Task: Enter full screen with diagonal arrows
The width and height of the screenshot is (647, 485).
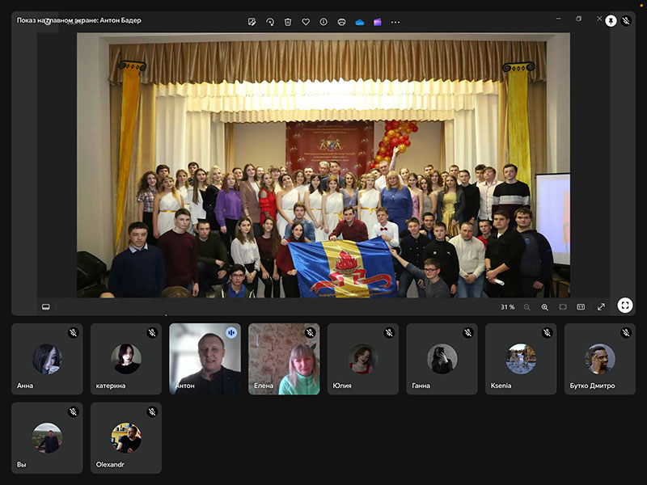Action: 601,307
